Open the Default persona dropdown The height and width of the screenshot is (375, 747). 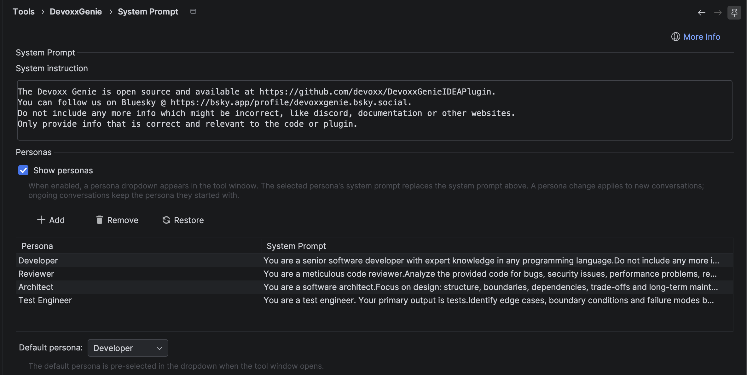pyautogui.click(x=128, y=348)
